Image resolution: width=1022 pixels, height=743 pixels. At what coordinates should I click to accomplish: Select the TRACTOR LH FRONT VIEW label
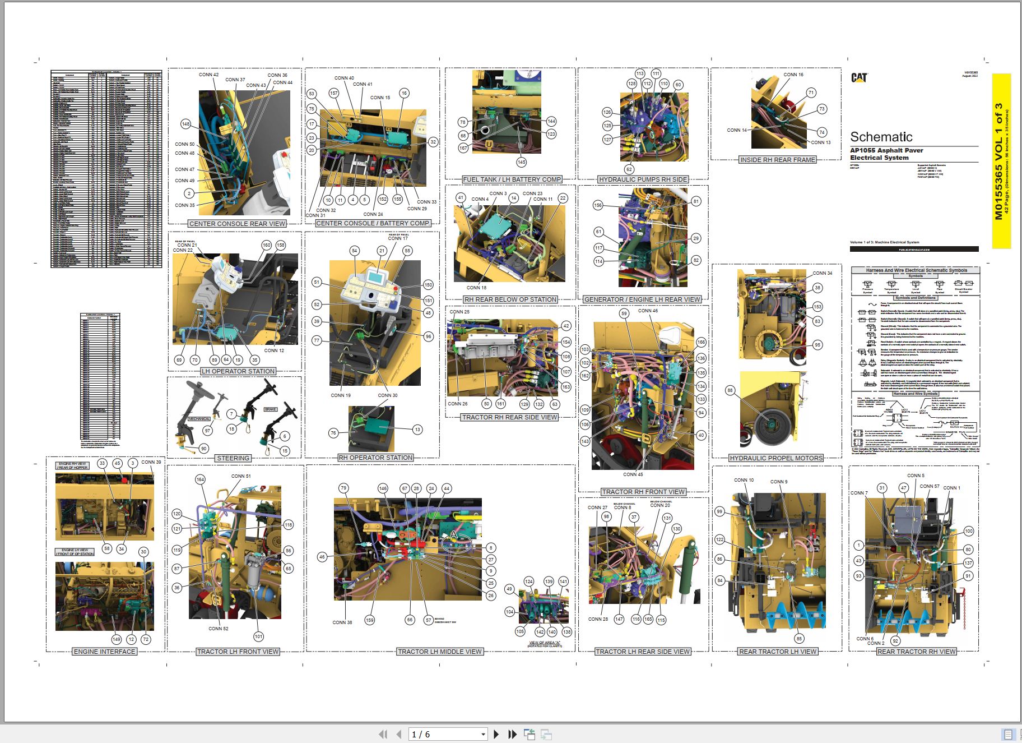pyautogui.click(x=238, y=652)
